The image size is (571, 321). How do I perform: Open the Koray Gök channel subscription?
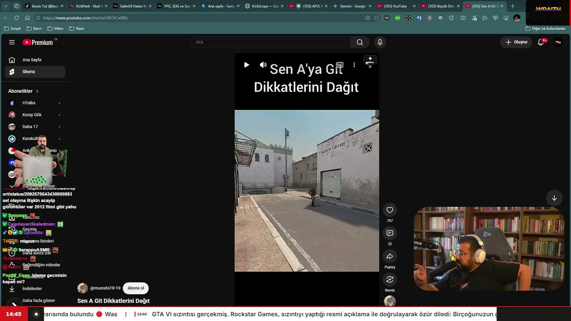point(35,115)
